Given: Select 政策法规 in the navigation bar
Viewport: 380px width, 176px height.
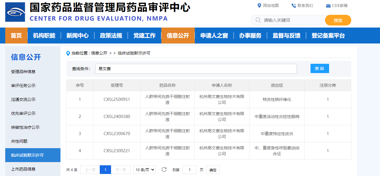Looking at the screenshot, I should click(111, 36).
